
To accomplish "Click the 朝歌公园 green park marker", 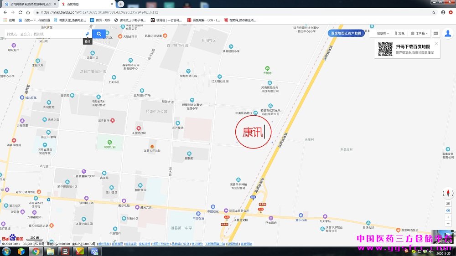I will [109, 142].
